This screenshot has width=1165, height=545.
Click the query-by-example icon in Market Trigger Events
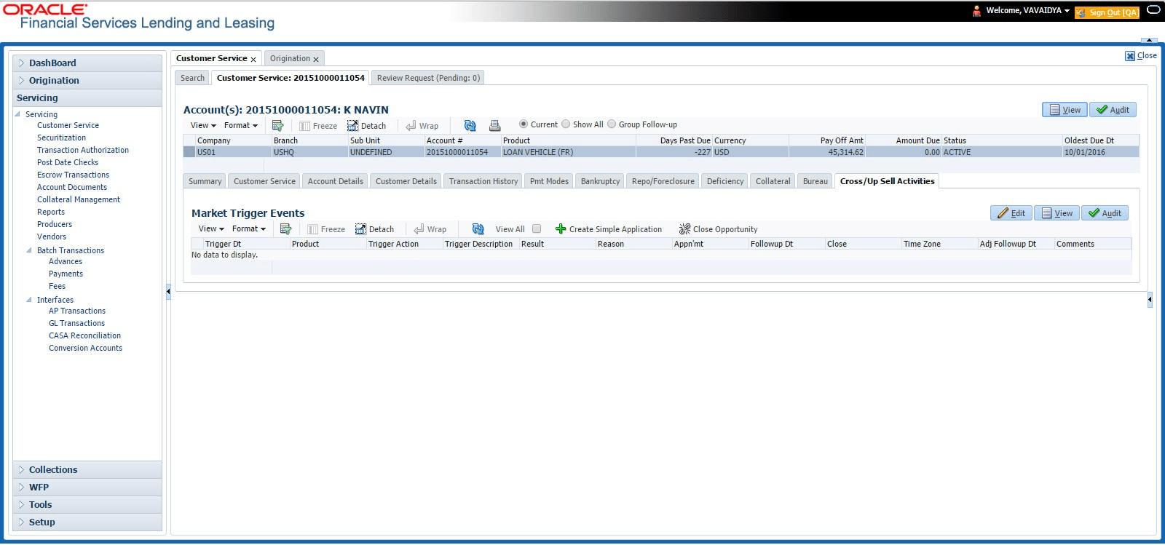pyautogui.click(x=285, y=228)
